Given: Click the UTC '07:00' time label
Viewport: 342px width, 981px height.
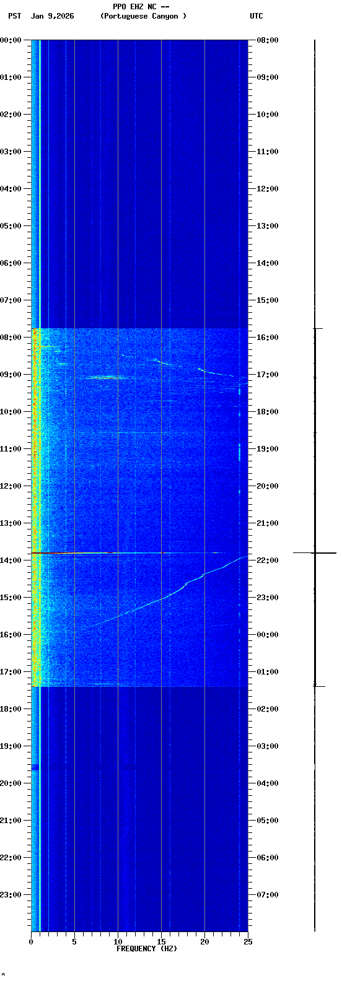Looking at the screenshot, I should pyautogui.click(x=268, y=895).
